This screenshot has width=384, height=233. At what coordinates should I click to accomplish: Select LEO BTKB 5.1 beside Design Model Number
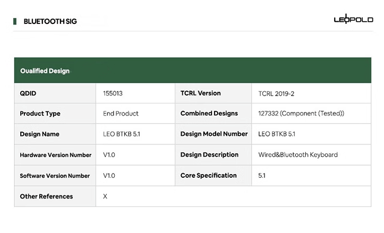[277, 134]
